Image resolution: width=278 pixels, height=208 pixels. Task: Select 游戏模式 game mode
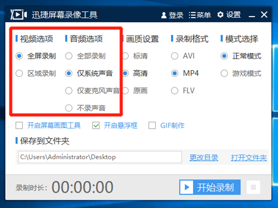(224, 73)
